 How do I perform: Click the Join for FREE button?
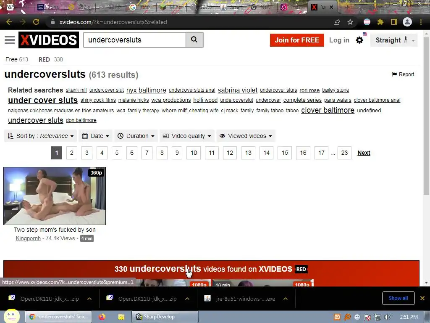297,40
